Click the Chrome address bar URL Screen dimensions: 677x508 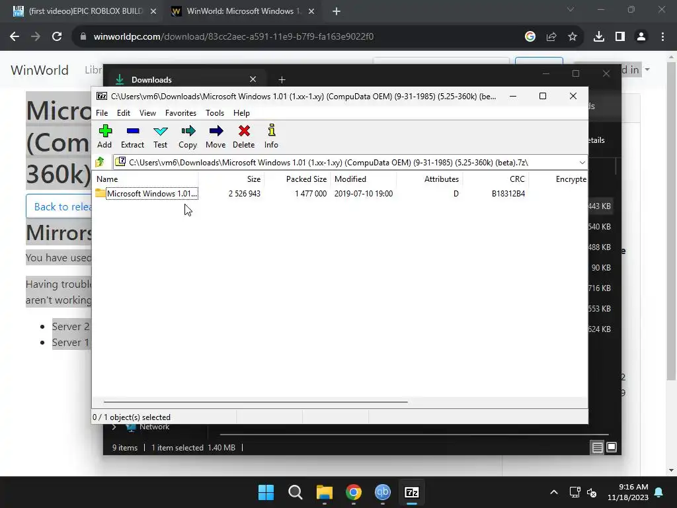(233, 36)
